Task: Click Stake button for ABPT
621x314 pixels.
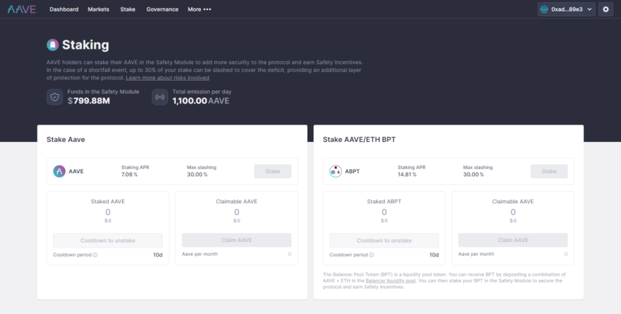Action: 549,171
